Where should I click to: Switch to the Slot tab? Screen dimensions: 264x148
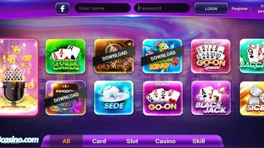tap(132, 141)
